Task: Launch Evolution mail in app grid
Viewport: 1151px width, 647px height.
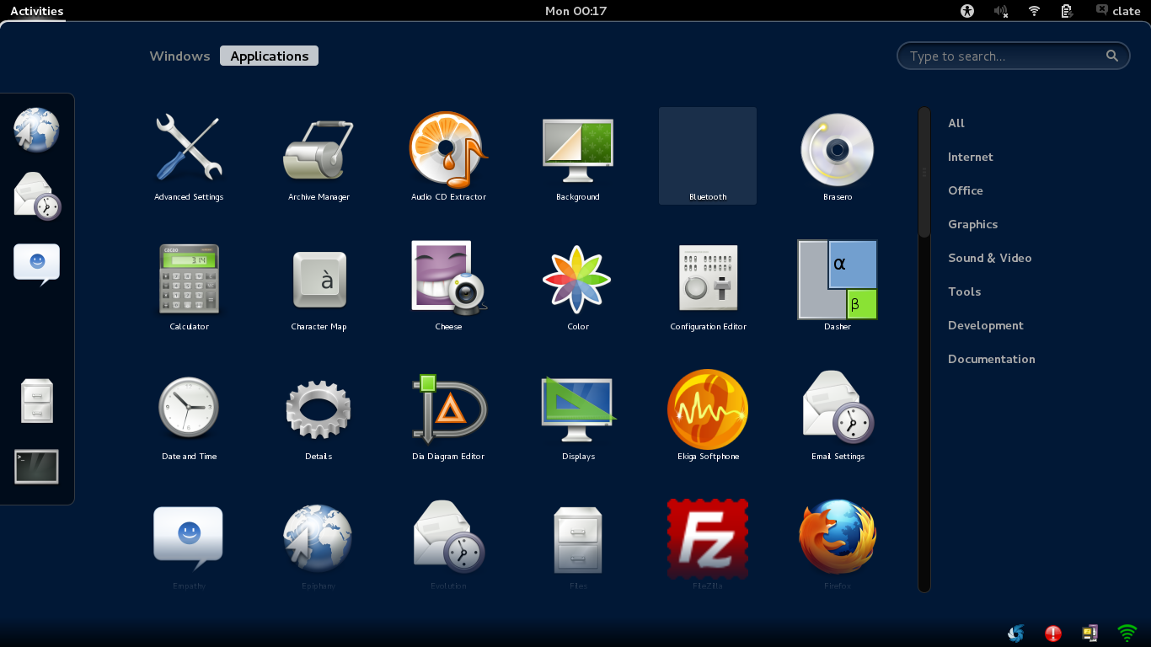Action: coord(448,545)
